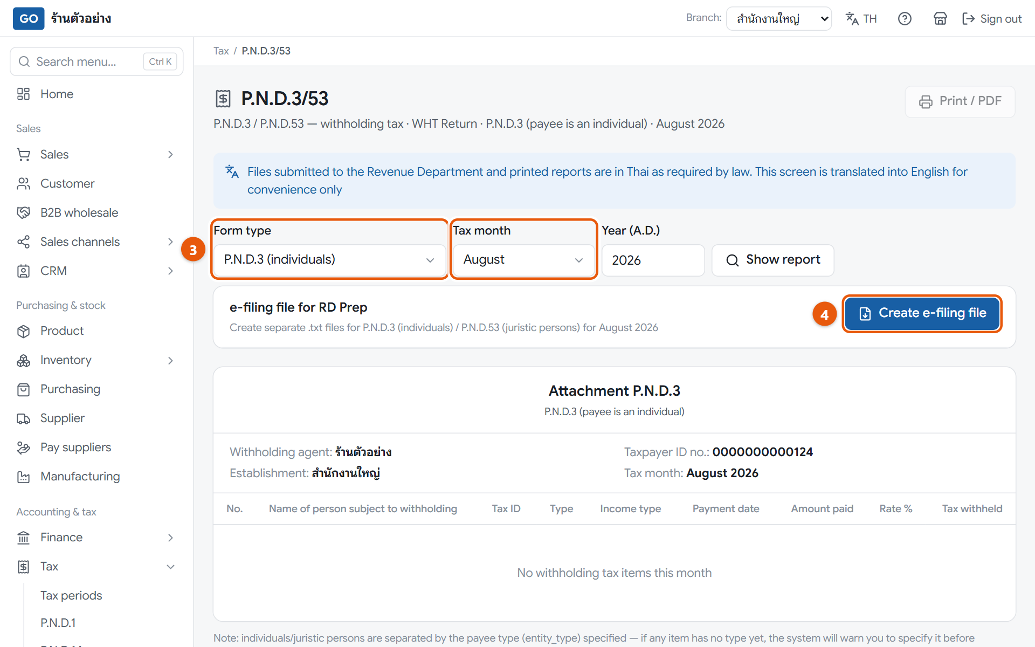Viewport: 1035px width, 647px height.
Task: Click the Tax withheld column header
Action: (x=972, y=508)
